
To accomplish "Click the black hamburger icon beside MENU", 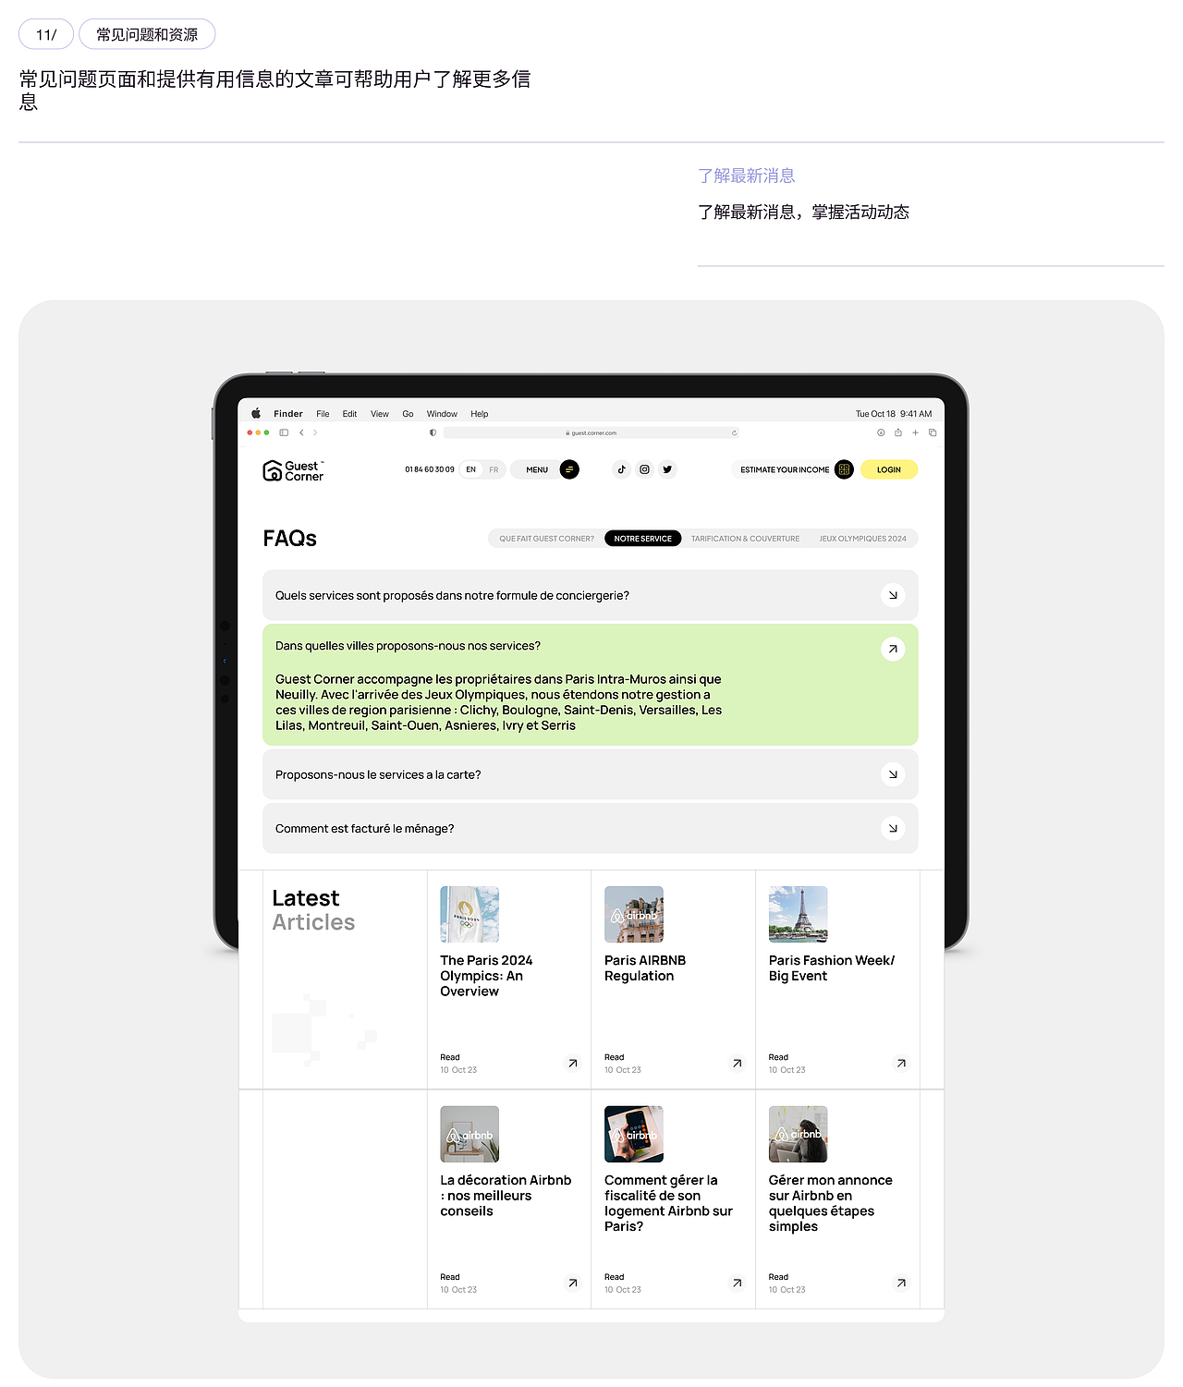I will tap(569, 469).
